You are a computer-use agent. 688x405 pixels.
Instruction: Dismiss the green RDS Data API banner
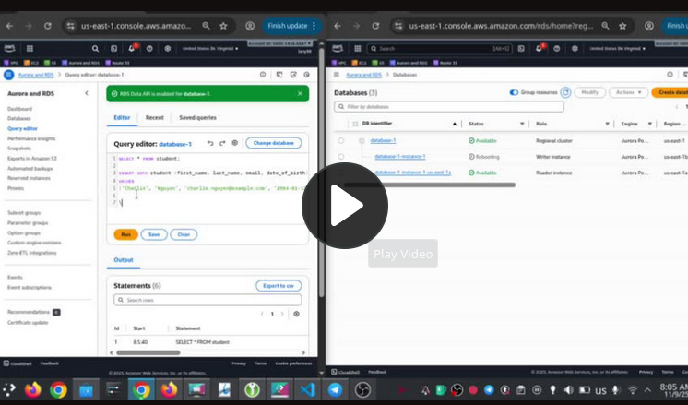300,93
